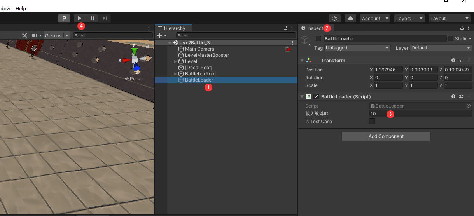Click the red icon beside Main Camera

pyautogui.click(x=288, y=49)
